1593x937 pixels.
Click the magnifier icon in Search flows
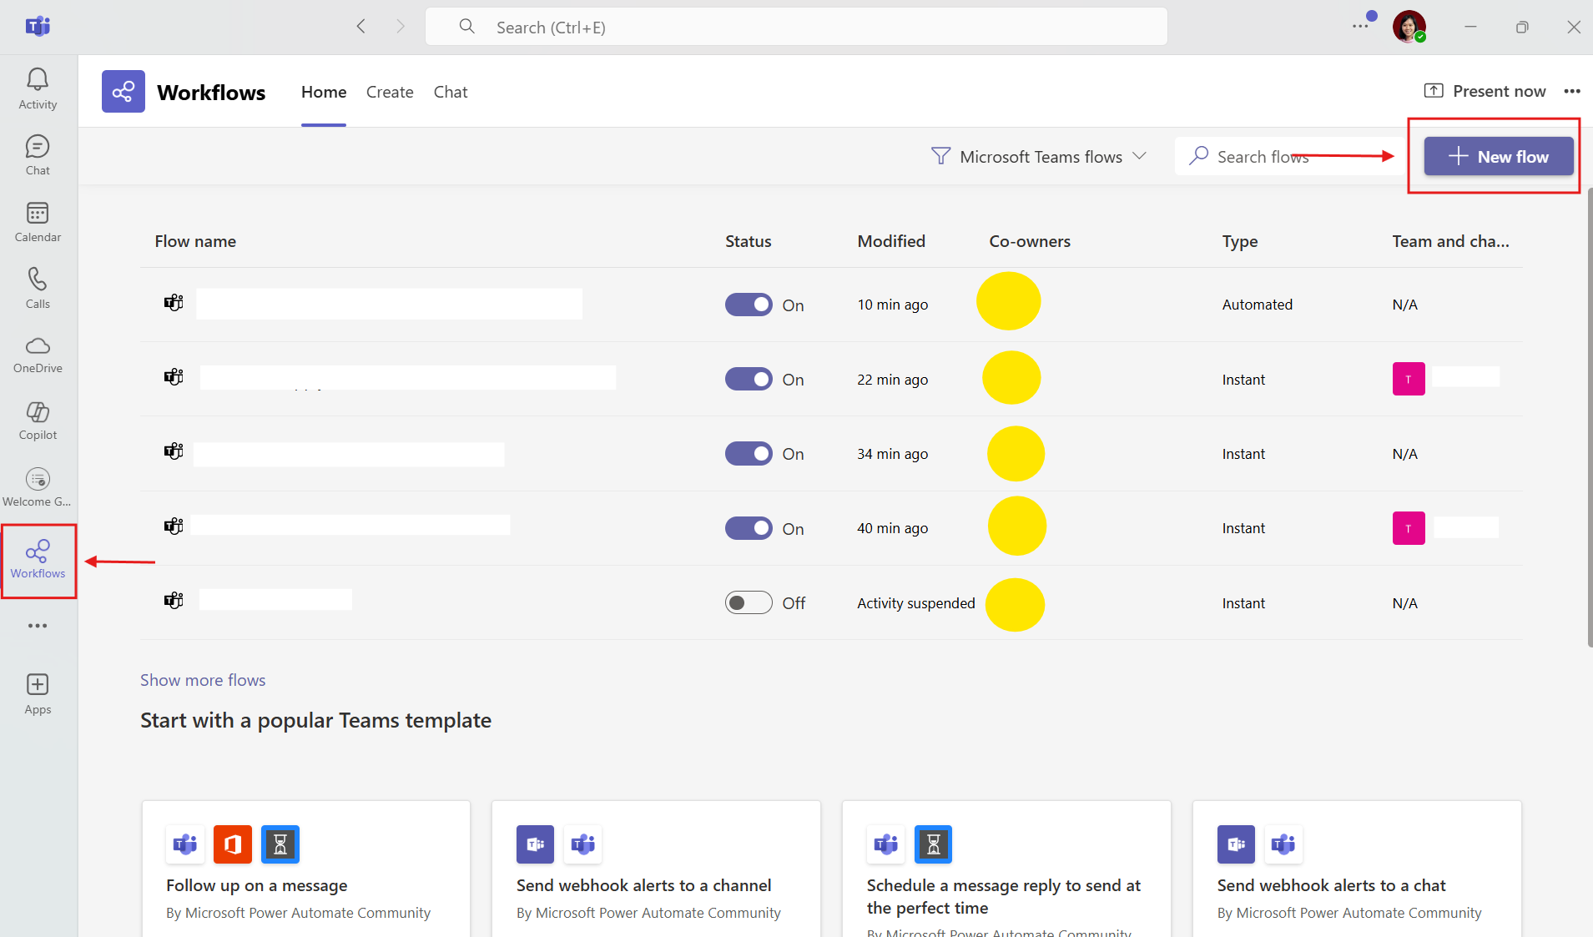(x=1199, y=156)
